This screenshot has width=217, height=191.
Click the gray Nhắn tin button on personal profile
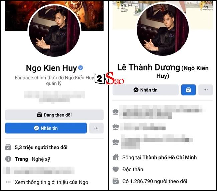tap(146, 90)
